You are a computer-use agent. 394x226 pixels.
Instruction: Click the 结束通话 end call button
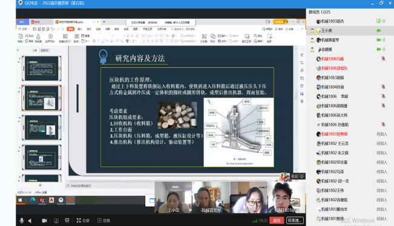295,221
